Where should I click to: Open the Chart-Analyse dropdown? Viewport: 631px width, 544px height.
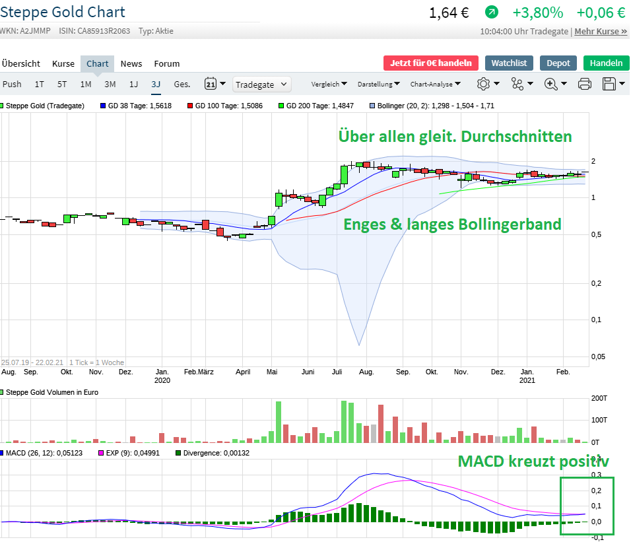click(x=436, y=85)
